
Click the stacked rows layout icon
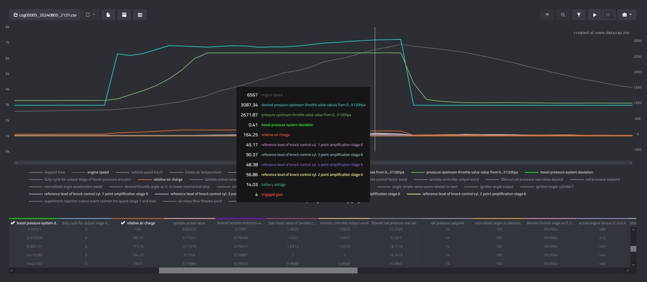pos(140,15)
